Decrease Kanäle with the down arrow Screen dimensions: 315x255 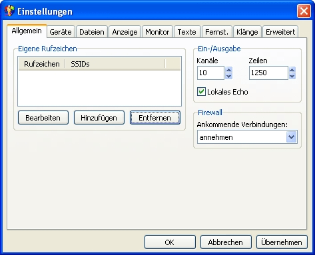pos(229,76)
